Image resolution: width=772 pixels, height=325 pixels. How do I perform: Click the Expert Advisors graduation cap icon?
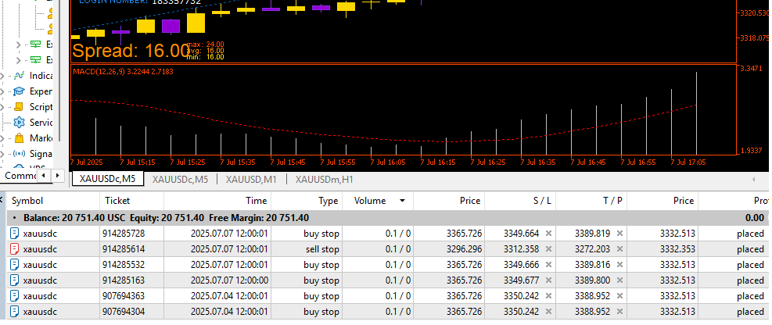(x=20, y=91)
